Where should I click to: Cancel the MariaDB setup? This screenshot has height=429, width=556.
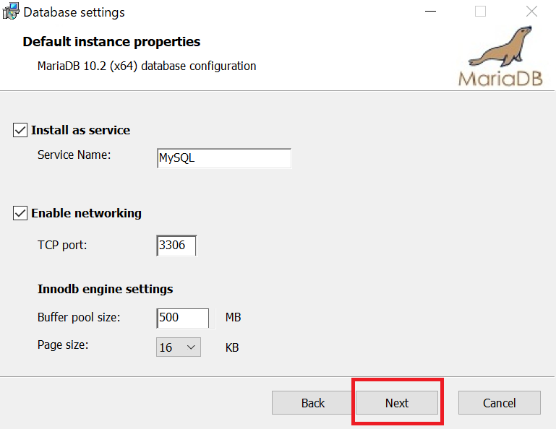pos(500,403)
